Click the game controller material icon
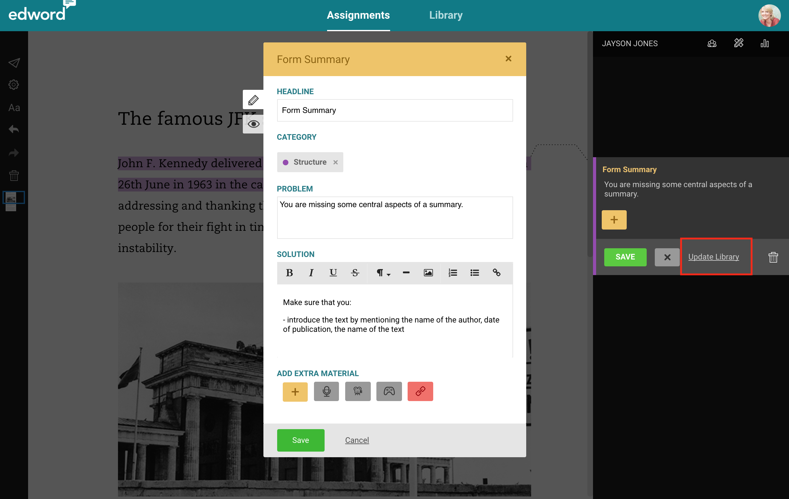This screenshot has height=499, width=789. [x=389, y=391]
